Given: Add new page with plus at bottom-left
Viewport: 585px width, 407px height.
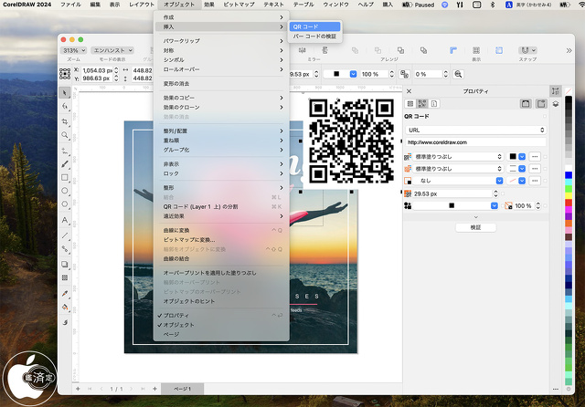Looking at the screenshot, I should (78, 389).
